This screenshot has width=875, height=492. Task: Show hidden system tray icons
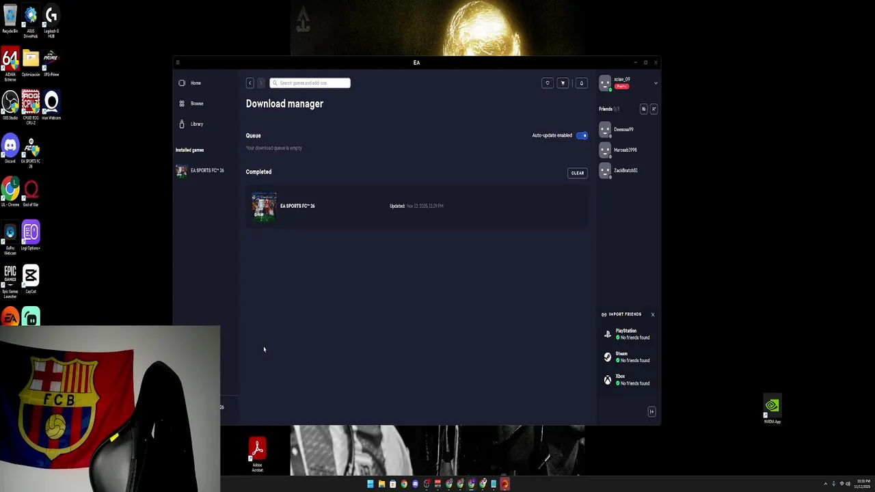[825, 484]
